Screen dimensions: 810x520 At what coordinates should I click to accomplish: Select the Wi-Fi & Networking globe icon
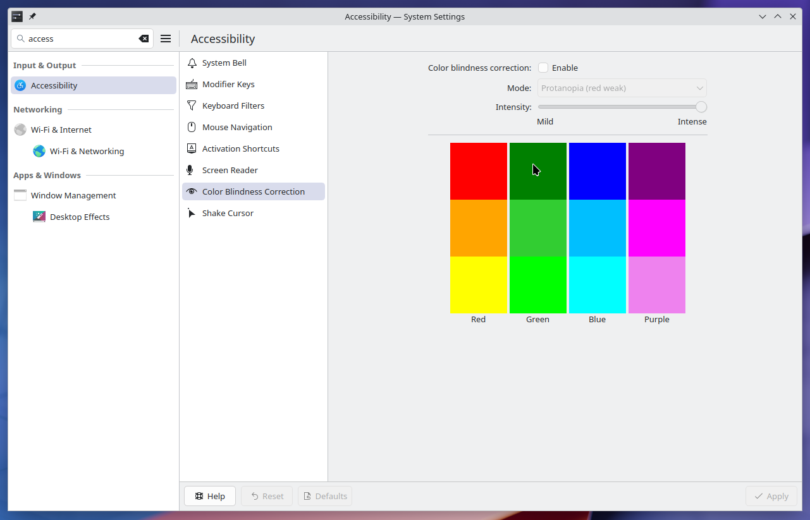pos(39,151)
